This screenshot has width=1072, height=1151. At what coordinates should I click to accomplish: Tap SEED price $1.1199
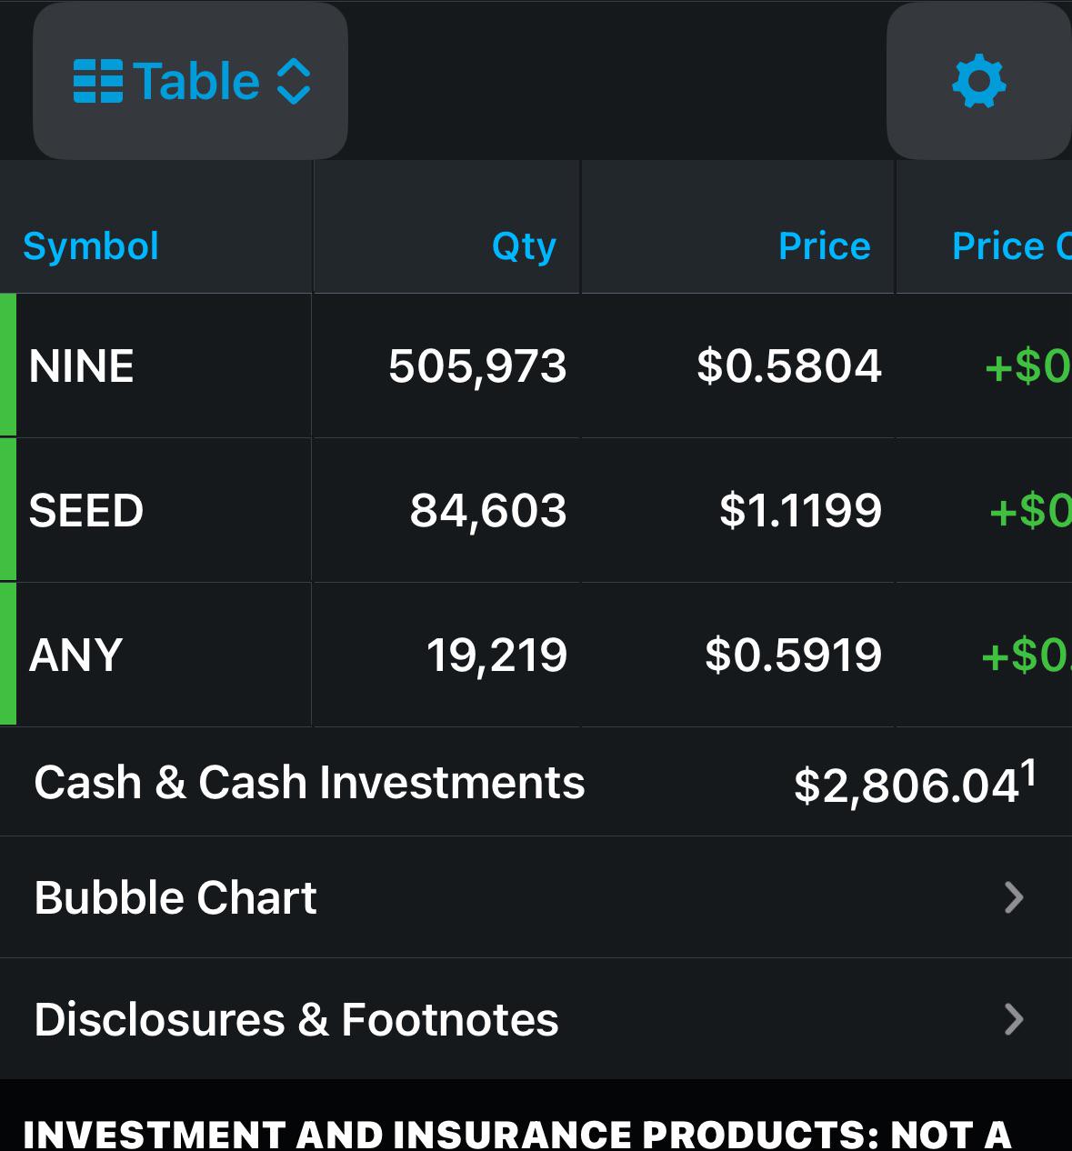pyautogui.click(x=800, y=510)
